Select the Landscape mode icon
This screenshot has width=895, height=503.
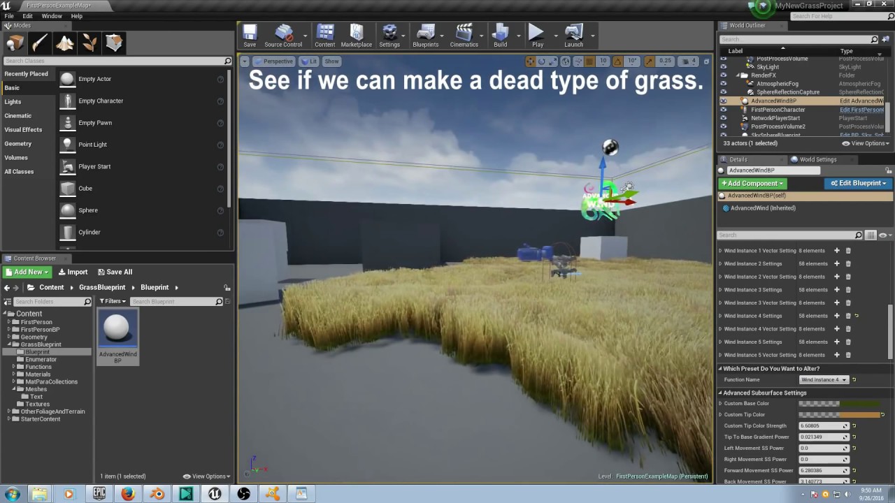click(65, 43)
